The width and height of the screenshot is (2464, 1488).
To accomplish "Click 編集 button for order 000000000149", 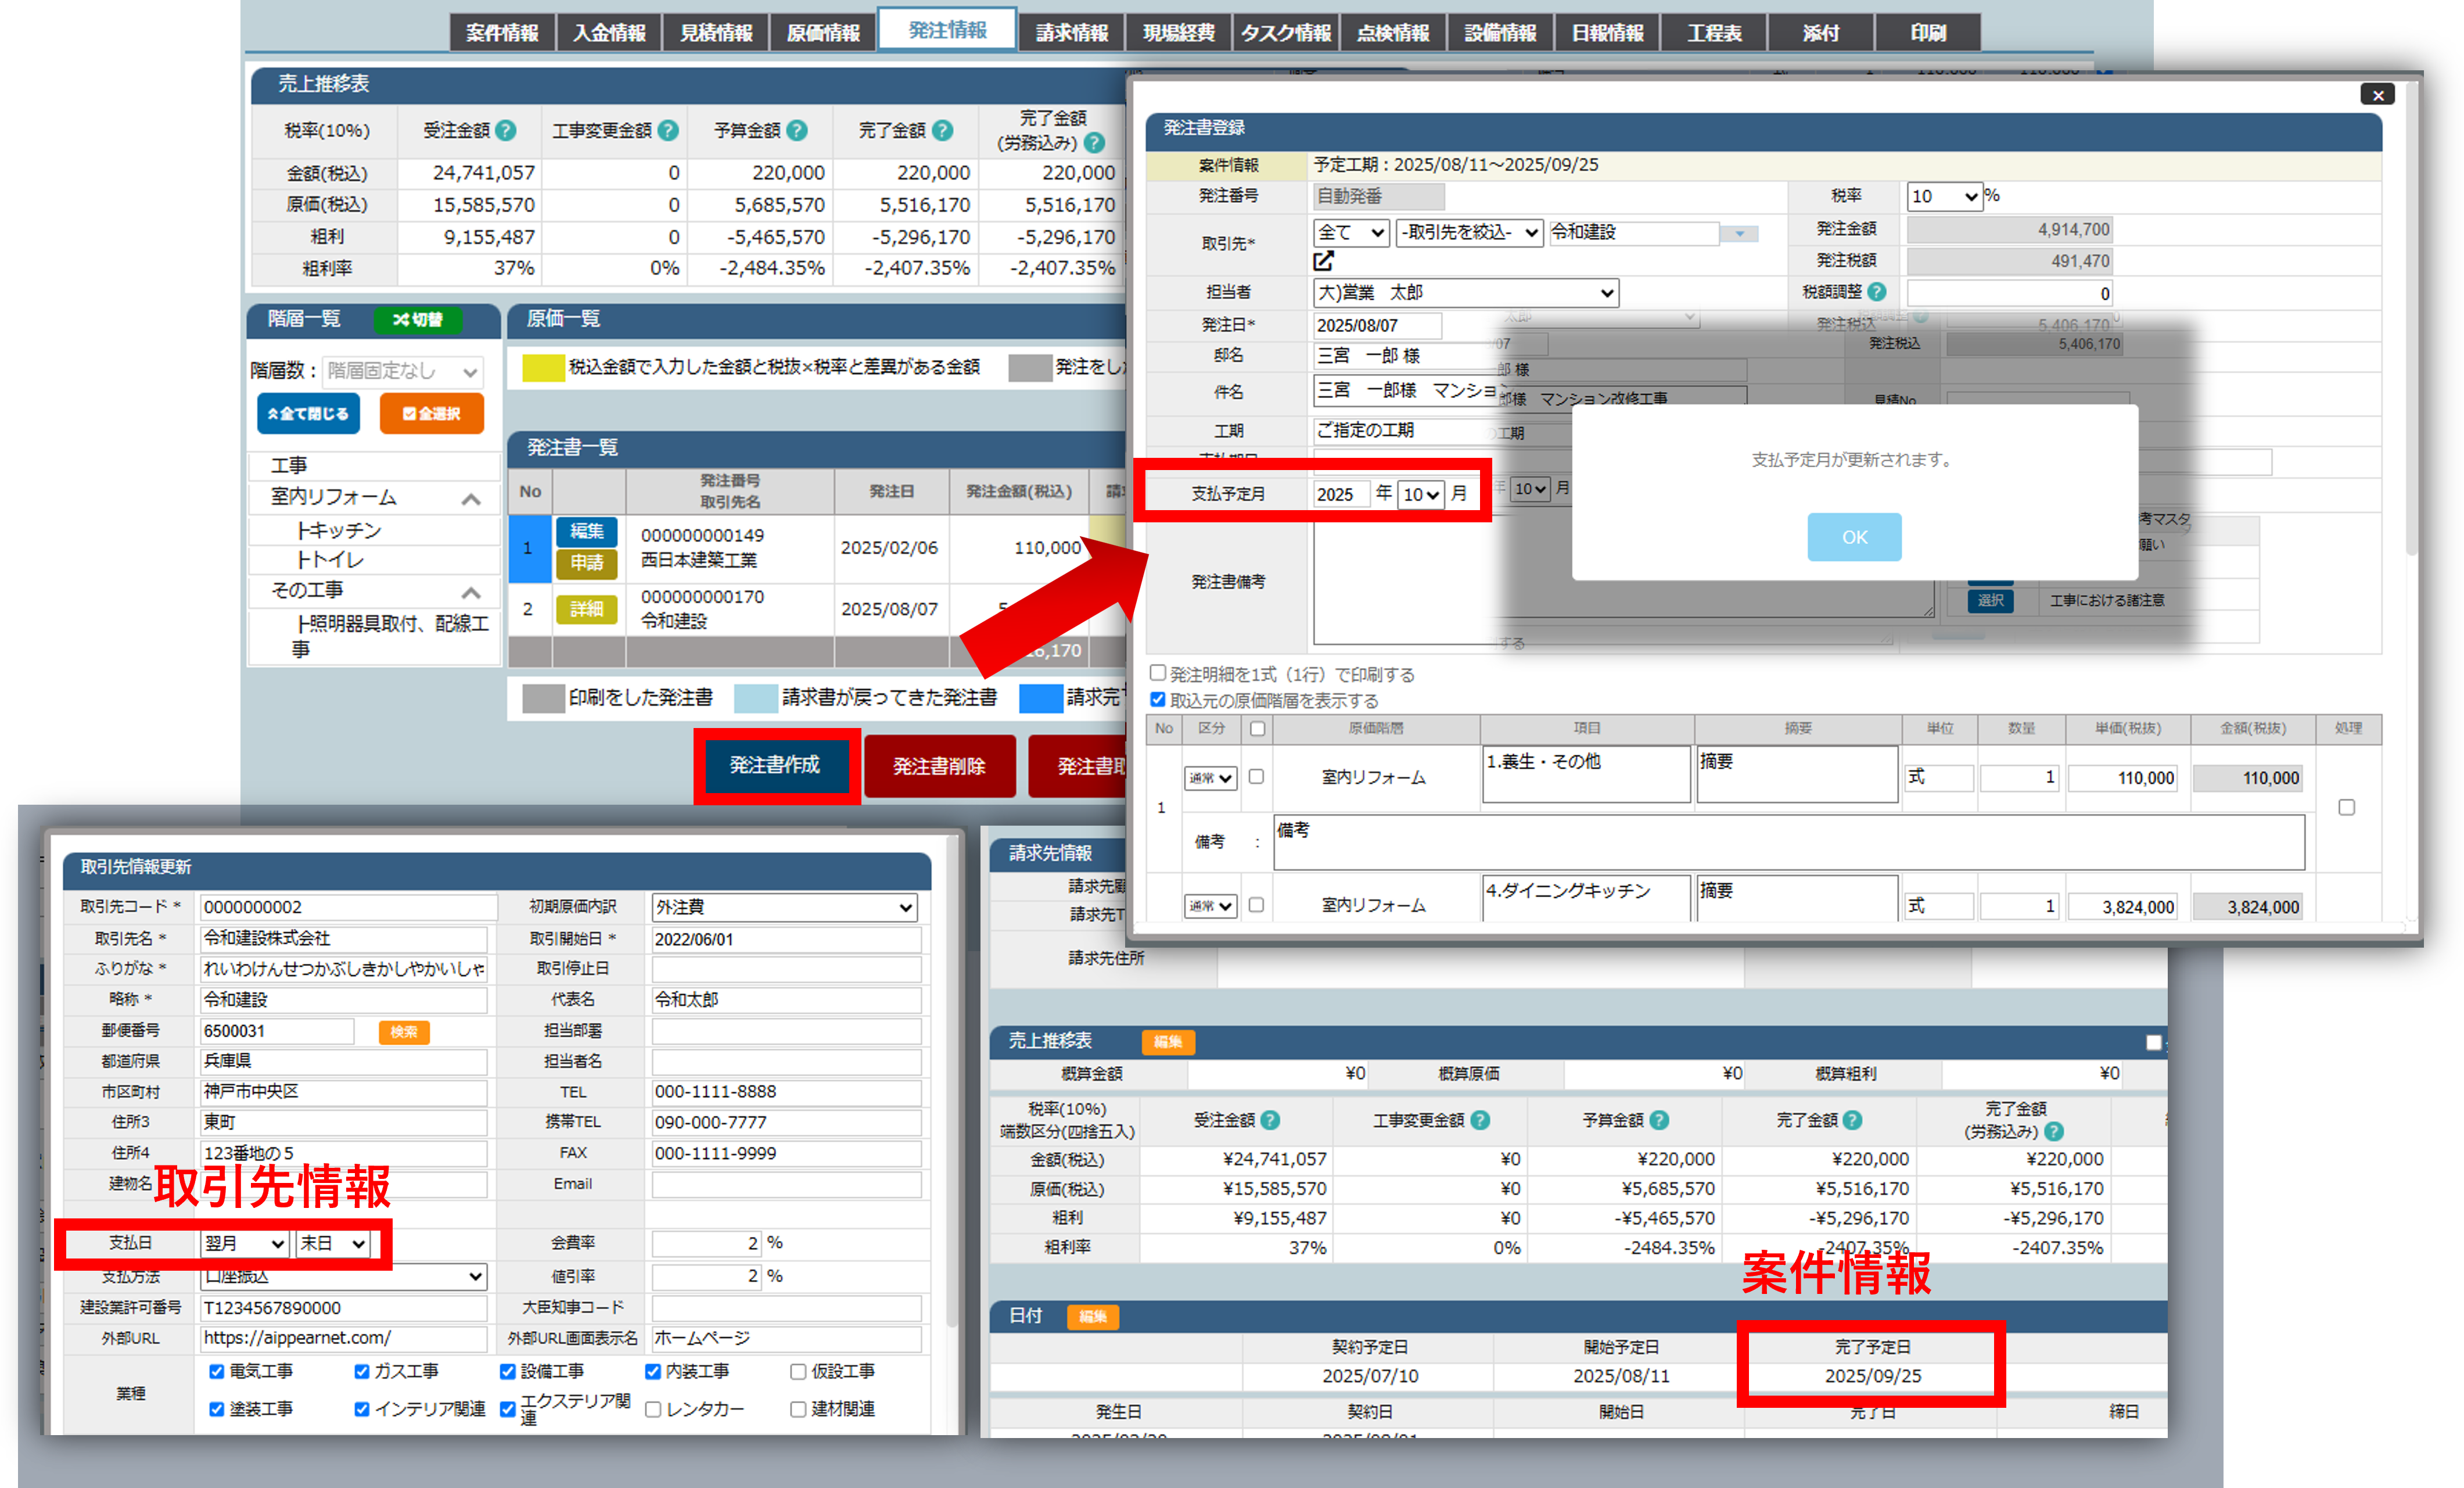I will pos(587,531).
